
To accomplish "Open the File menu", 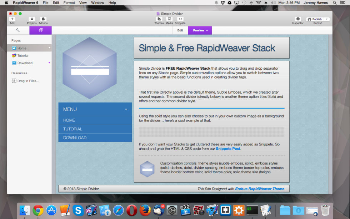I will pyautogui.click(x=46, y=3).
